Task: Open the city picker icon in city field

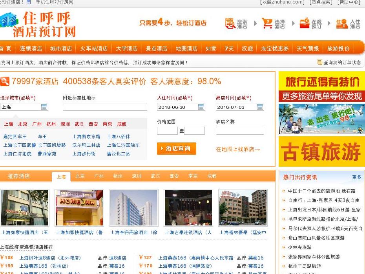Action: tap(44, 107)
